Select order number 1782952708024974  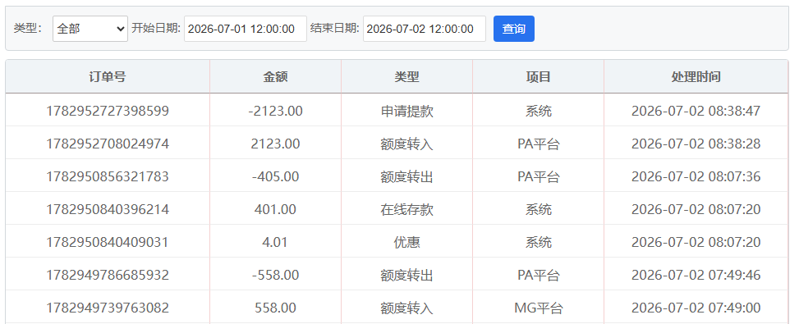(x=108, y=144)
